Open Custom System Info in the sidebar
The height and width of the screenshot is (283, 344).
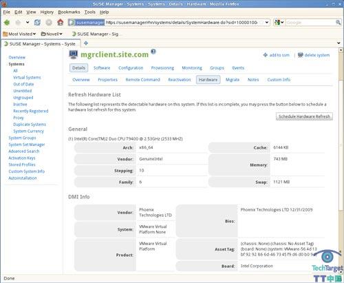[27, 171]
